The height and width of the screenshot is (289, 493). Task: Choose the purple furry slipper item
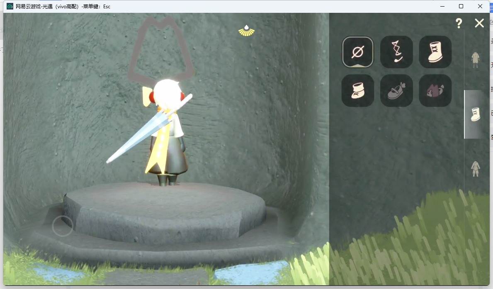click(x=435, y=91)
